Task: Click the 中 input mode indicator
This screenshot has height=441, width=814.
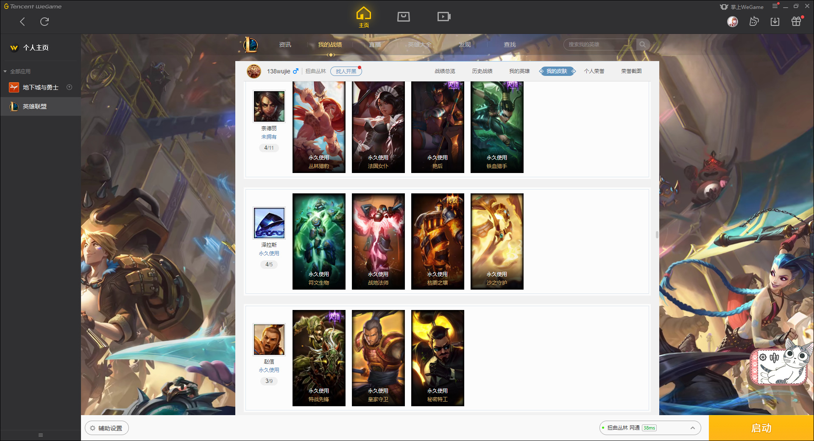Action: click(774, 357)
